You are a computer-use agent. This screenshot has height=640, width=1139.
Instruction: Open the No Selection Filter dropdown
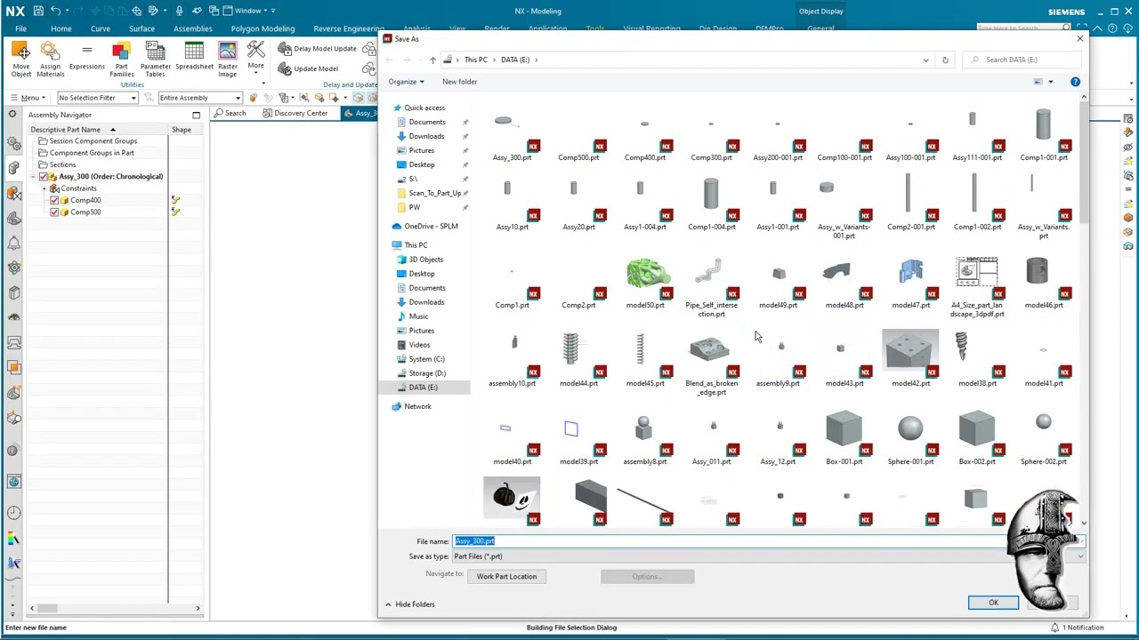click(x=98, y=98)
